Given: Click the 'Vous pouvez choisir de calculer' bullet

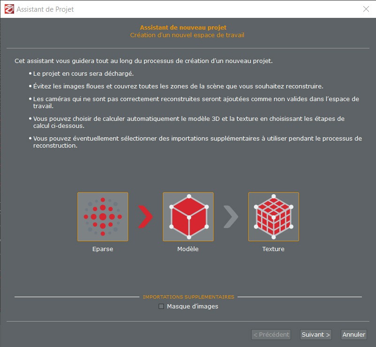Looking at the screenshot, I should tap(189, 122).
